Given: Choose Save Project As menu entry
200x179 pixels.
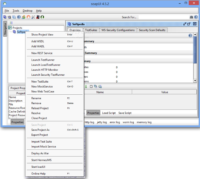Looking at the screenshot, I should [55, 130].
